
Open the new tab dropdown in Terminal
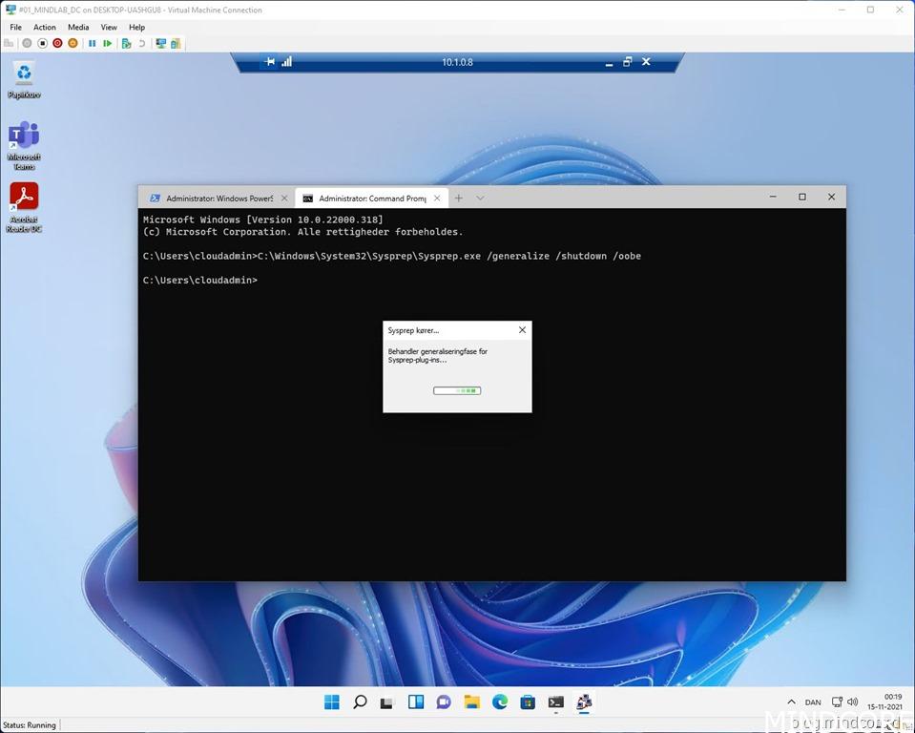(x=480, y=198)
